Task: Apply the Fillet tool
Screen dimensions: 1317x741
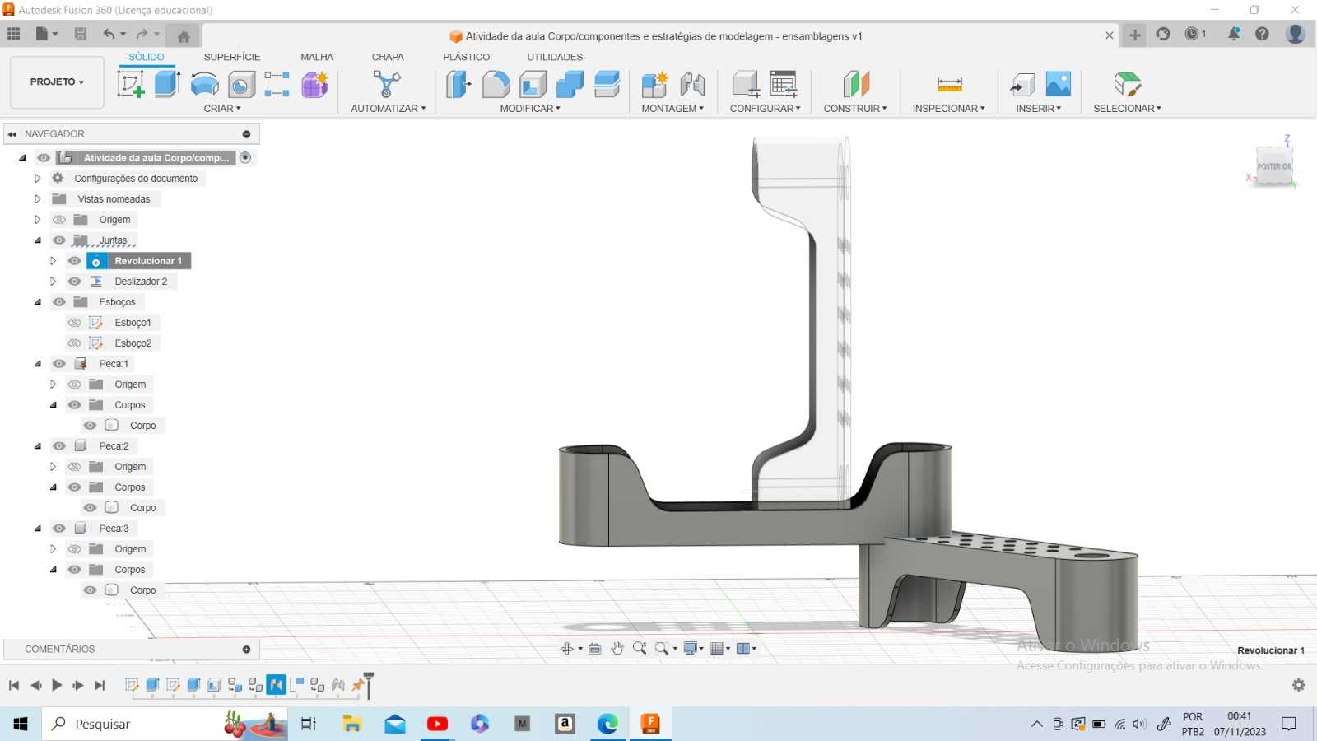Action: click(x=496, y=84)
